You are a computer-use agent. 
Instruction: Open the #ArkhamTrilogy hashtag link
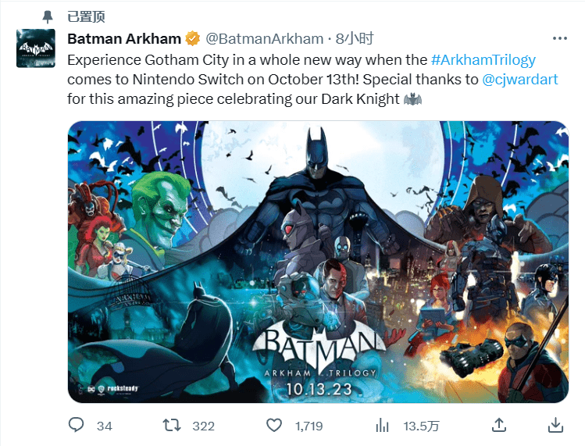tap(494, 59)
